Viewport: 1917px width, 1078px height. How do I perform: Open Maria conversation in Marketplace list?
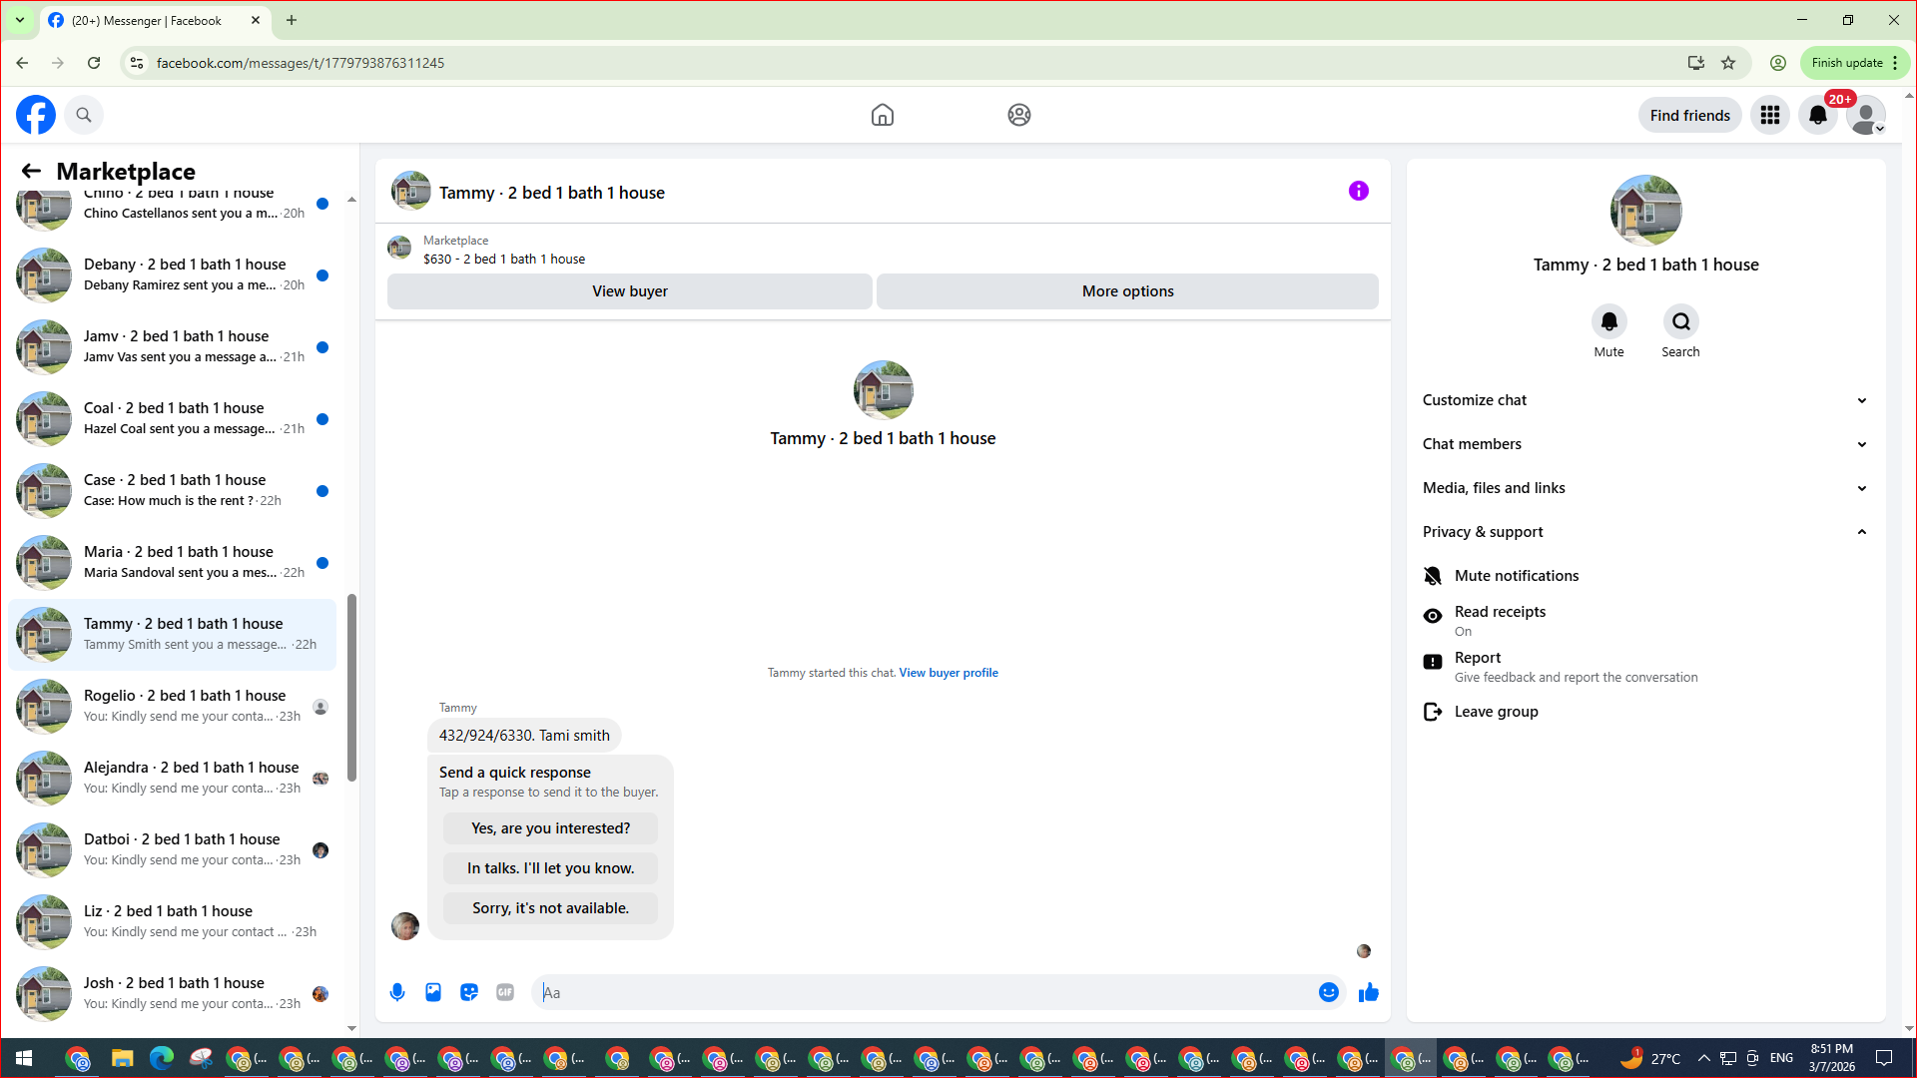[x=172, y=562]
